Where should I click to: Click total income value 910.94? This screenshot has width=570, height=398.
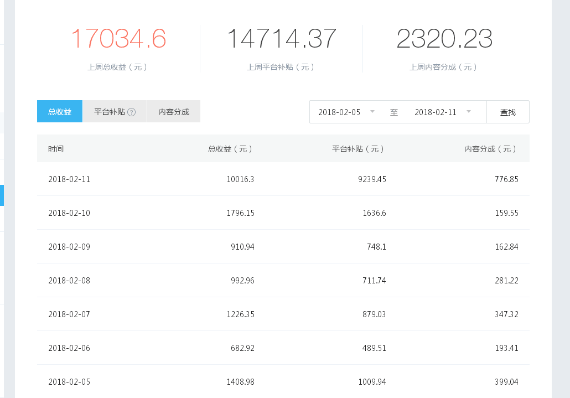pos(242,247)
